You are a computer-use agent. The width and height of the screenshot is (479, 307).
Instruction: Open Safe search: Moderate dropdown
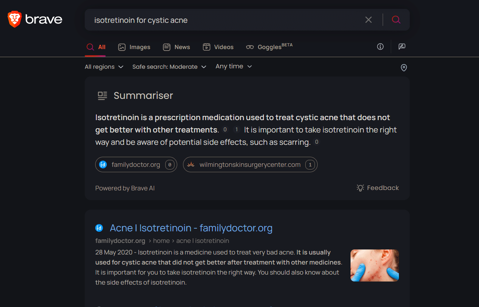pyautogui.click(x=169, y=67)
